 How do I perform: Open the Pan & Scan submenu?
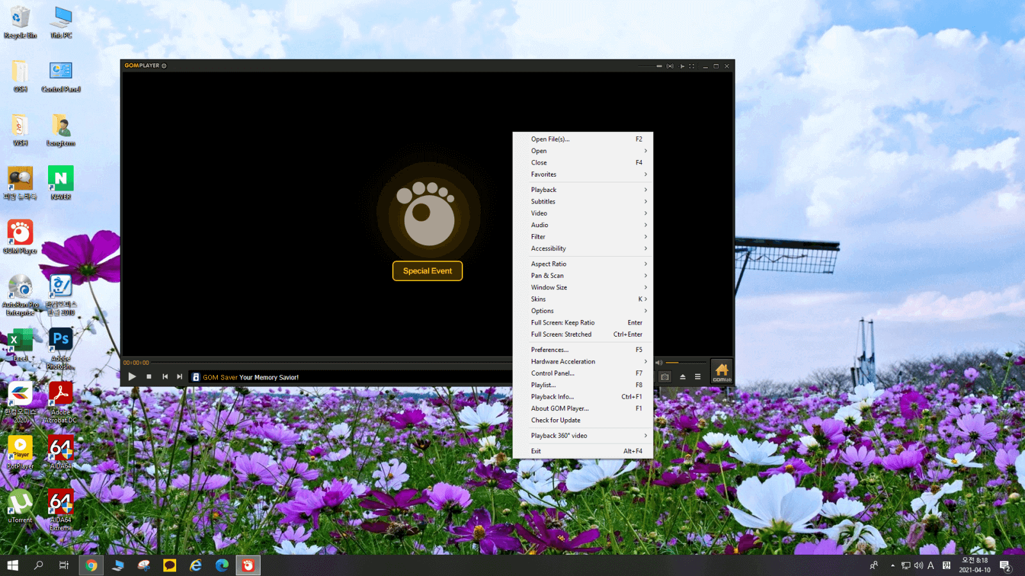583,276
